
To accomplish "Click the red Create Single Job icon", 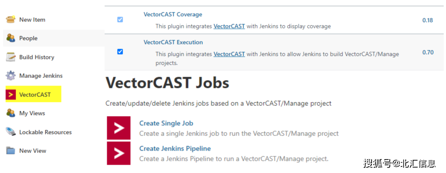I will pyautogui.click(x=119, y=128).
